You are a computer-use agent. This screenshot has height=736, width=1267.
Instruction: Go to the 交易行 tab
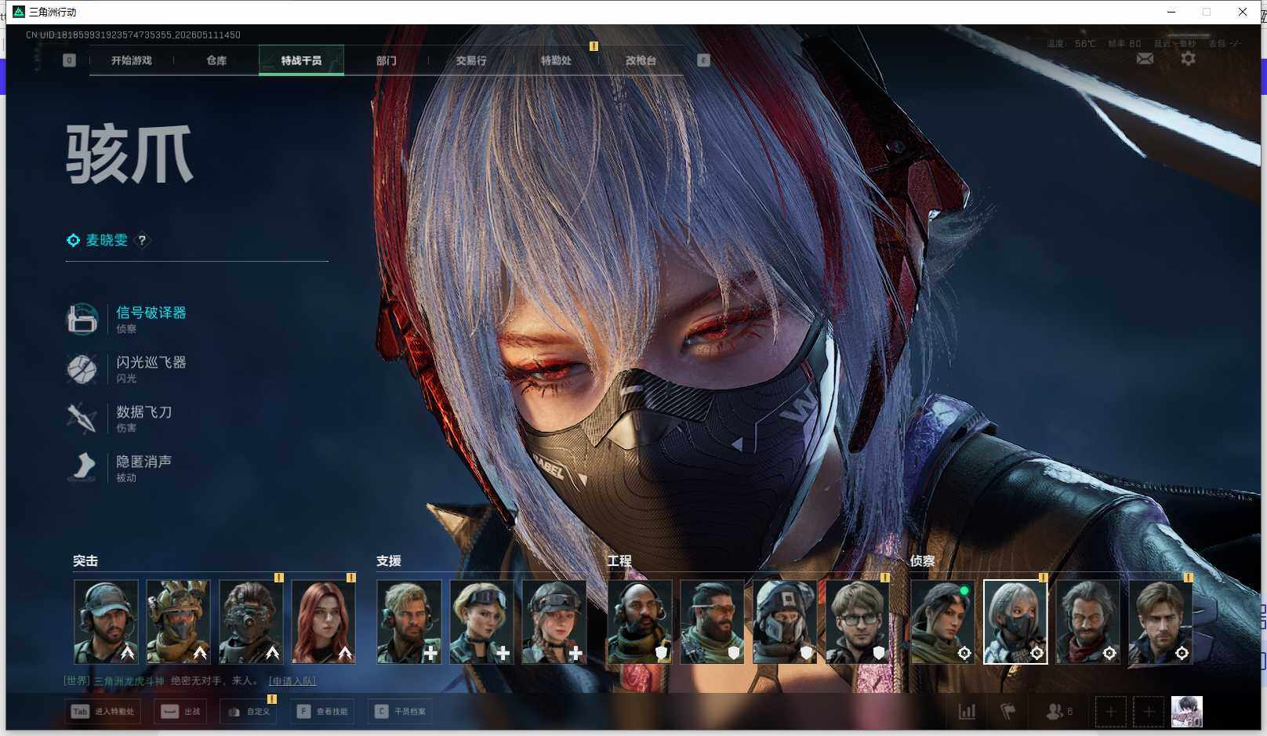point(471,60)
